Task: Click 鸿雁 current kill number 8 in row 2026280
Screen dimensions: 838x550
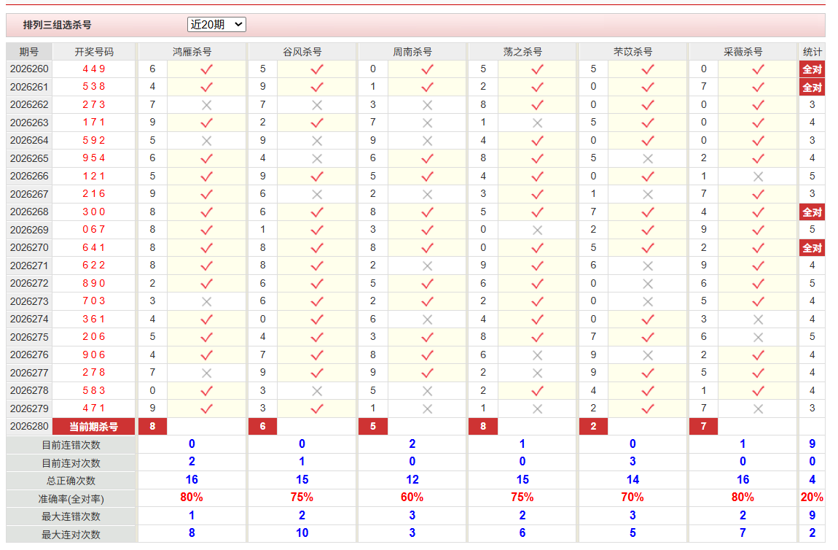Action: pos(153,427)
